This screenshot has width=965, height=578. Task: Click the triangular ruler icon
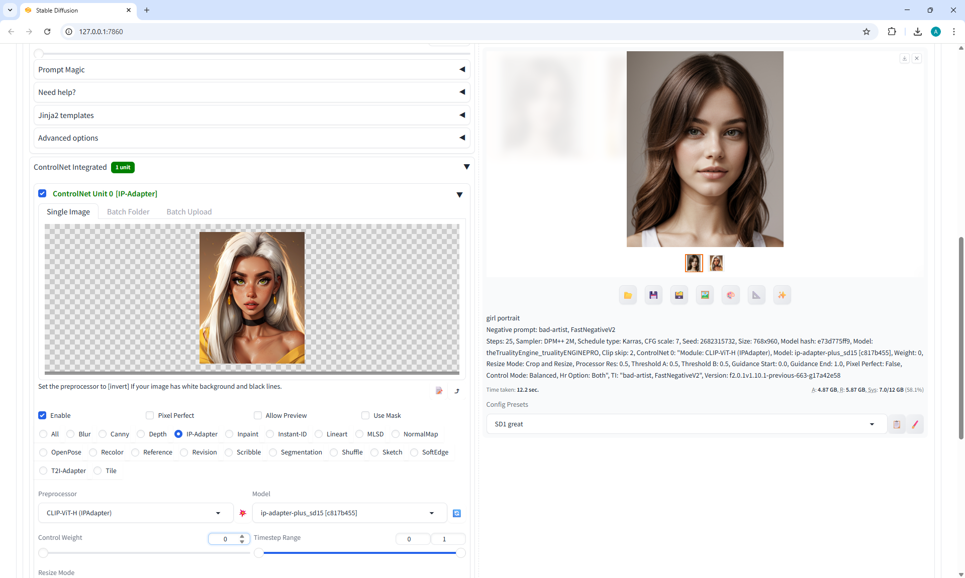coord(756,295)
